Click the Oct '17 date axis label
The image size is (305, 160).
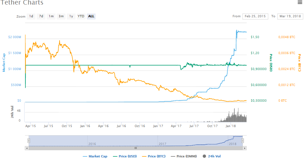point(213,126)
